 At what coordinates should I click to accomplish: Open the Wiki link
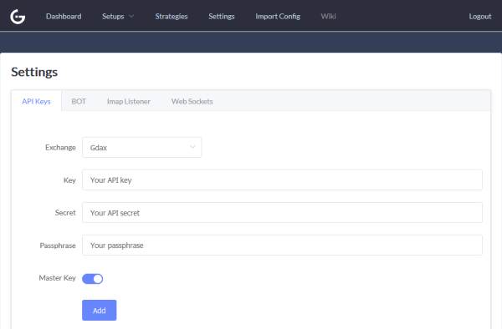329,17
